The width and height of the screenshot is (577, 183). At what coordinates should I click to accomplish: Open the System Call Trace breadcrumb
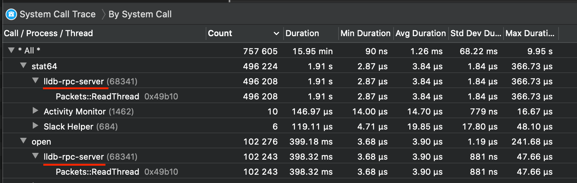(x=57, y=15)
